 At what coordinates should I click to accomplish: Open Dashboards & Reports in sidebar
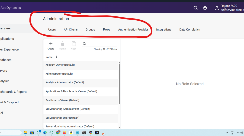13,92
